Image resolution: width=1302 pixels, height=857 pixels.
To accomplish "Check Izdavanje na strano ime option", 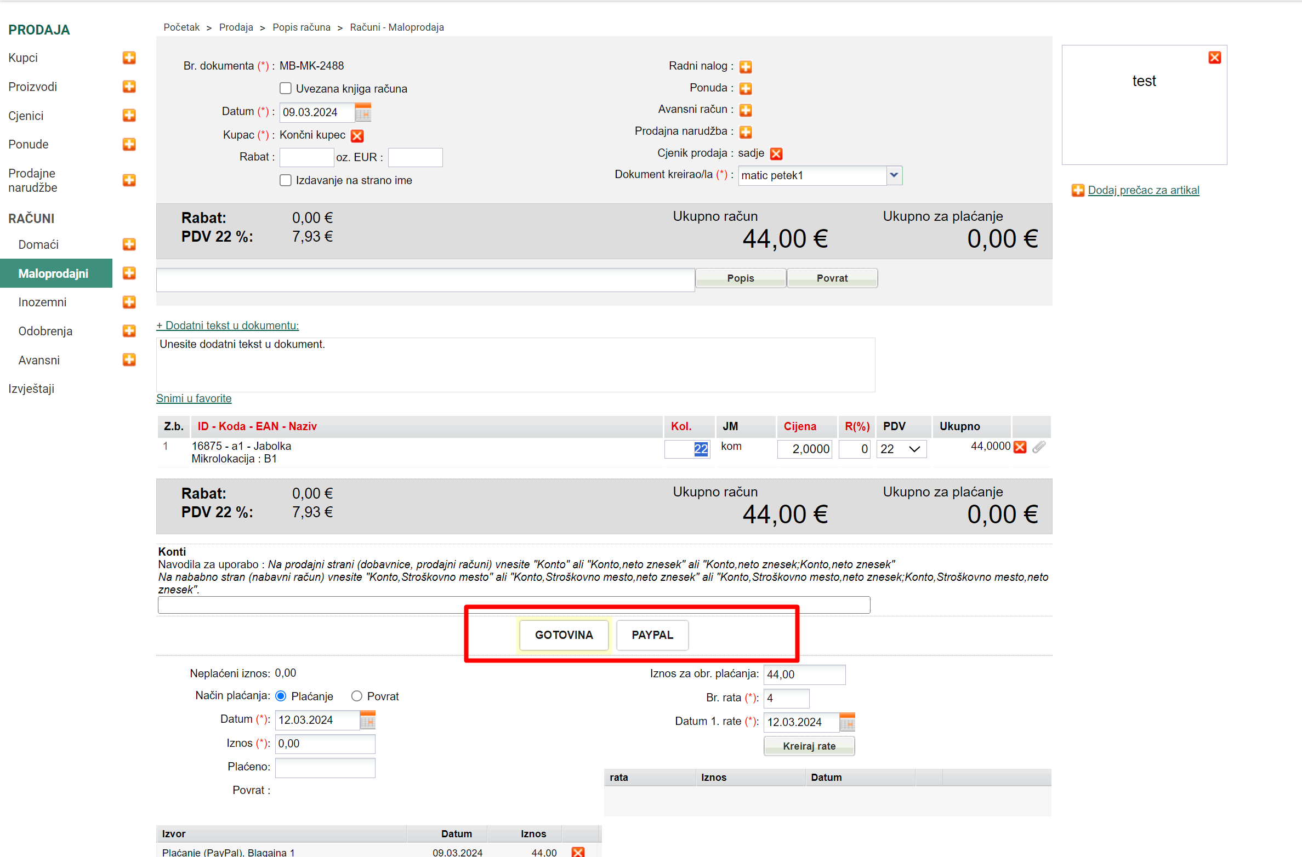I will tap(286, 180).
